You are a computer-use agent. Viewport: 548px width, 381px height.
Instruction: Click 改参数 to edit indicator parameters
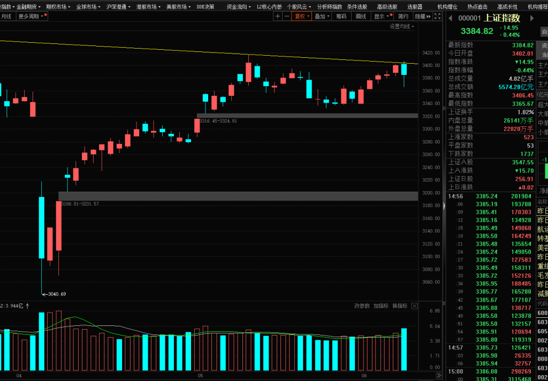point(362,306)
